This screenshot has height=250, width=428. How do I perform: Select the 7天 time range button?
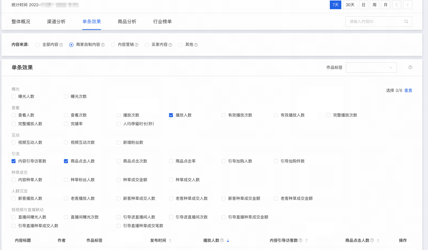point(335,5)
